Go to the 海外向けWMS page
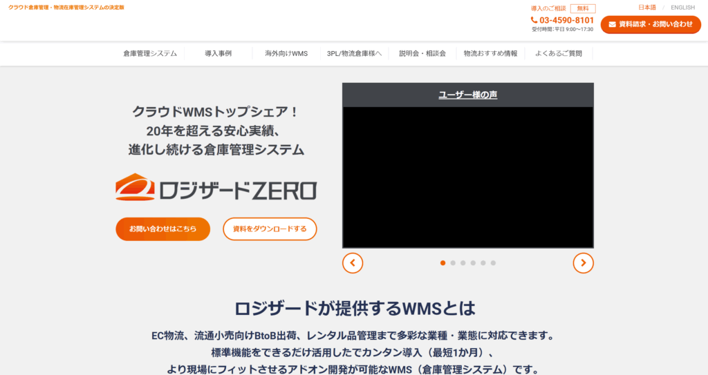This screenshot has height=375, width=708. (286, 53)
